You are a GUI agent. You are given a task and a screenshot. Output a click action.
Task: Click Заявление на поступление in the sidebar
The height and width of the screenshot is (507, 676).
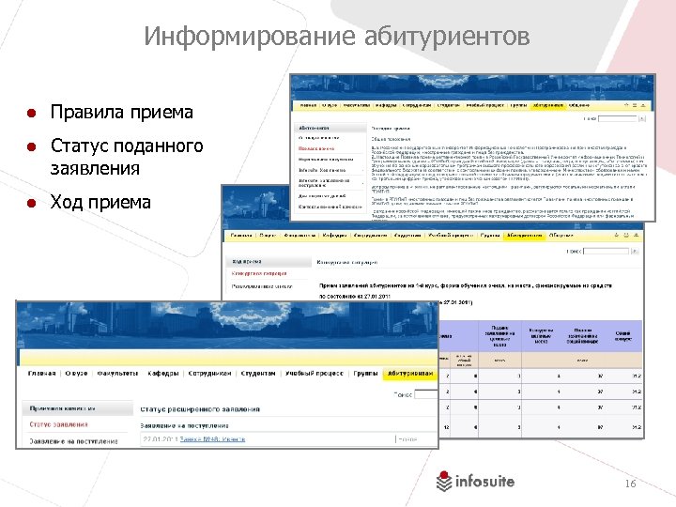pyautogui.click(x=74, y=441)
